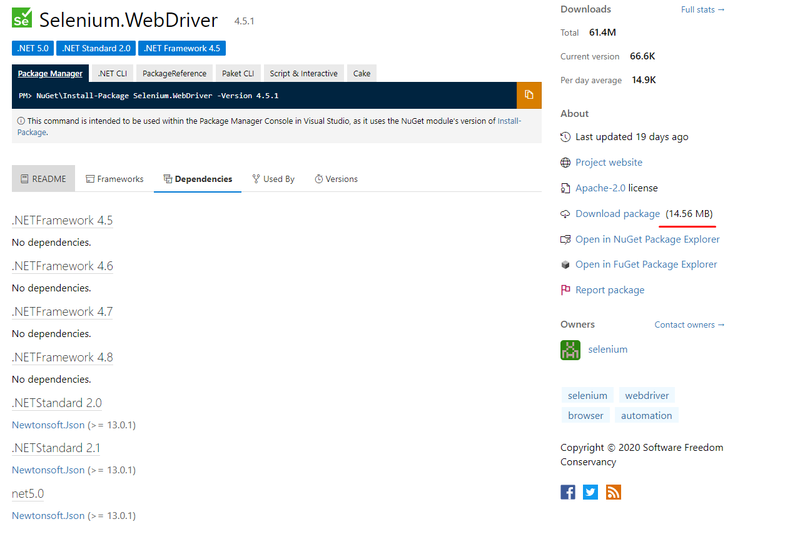Open the Apache-2.0 license link

(x=600, y=188)
